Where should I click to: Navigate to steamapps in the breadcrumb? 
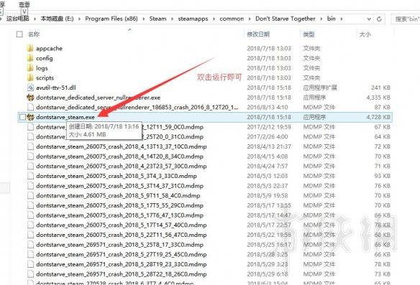point(193,19)
